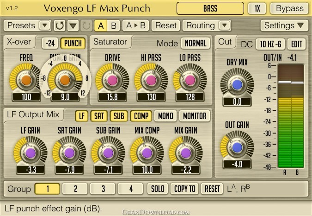Click the SUB GAIN knob
The image size is (312, 216).
click(x=108, y=153)
